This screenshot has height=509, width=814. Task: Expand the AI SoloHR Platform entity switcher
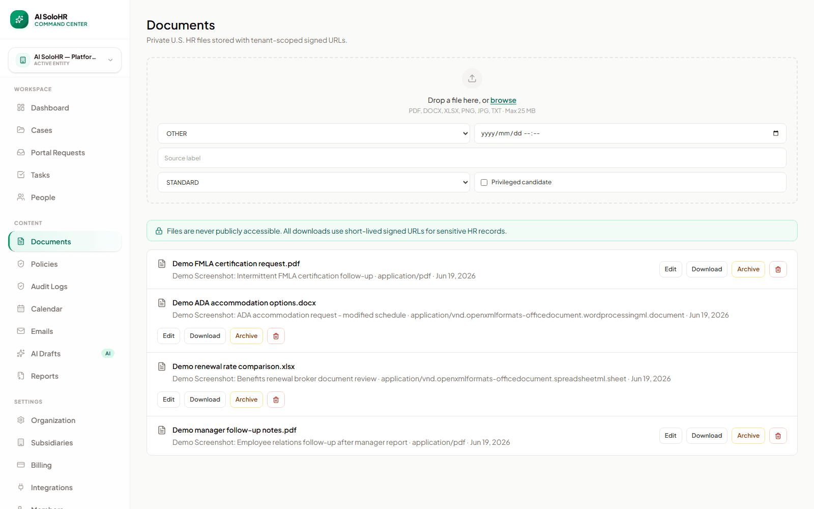(65, 60)
